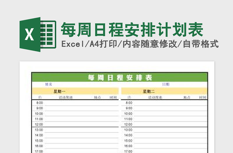
Task: Click the green Excel logo icon
Action: click(x=38, y=34)
